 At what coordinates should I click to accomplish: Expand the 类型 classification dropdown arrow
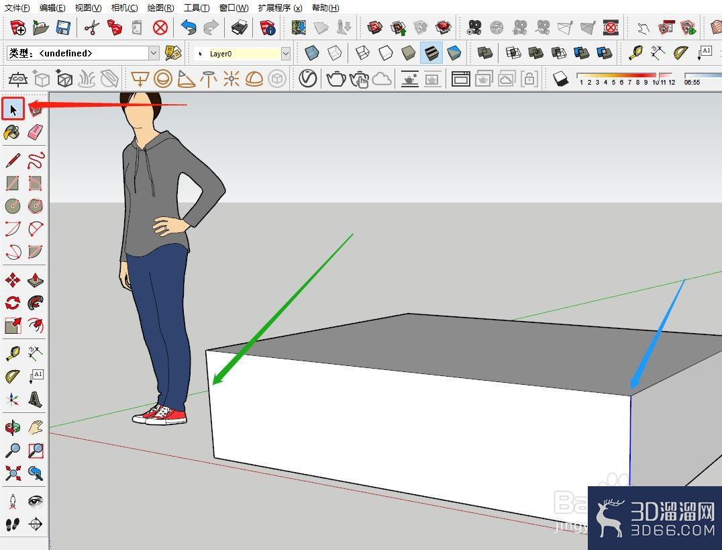(x=154, y=53)
